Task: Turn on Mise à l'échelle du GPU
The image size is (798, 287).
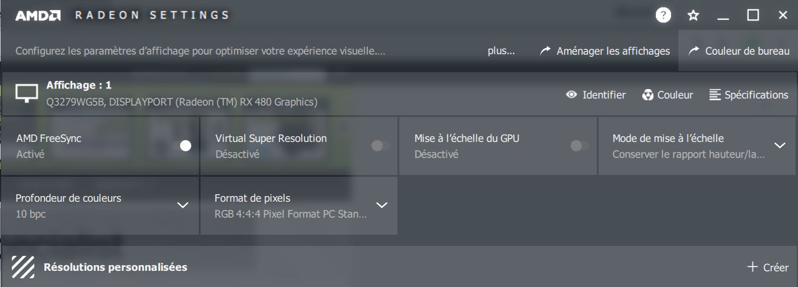Action: [x=579, y=146]
